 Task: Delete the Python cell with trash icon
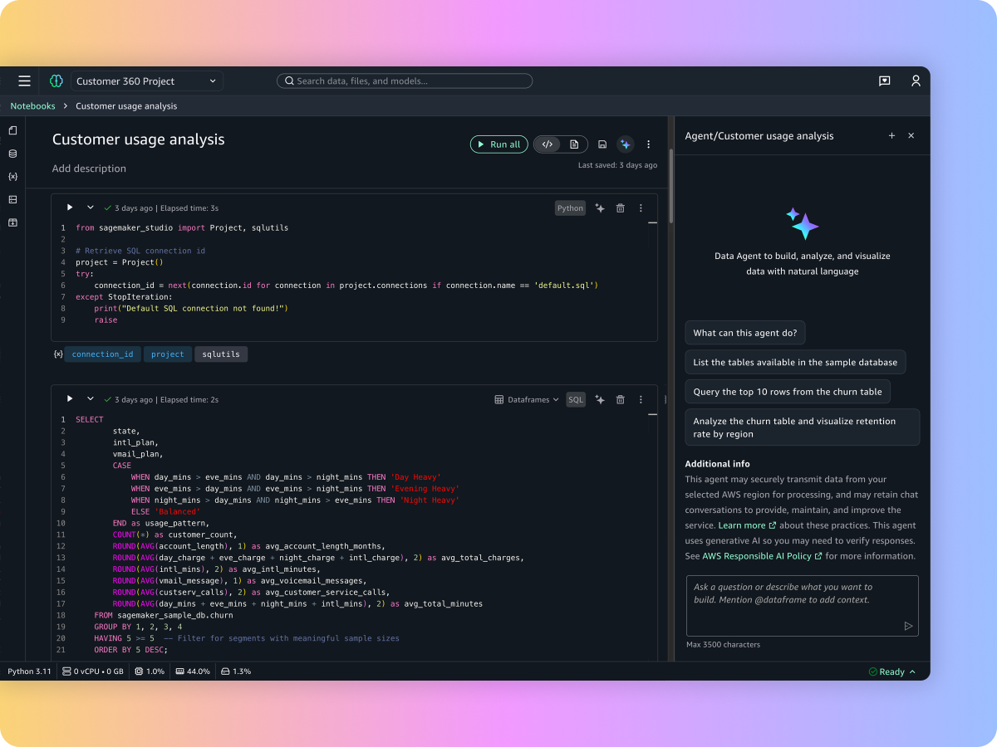point(620,208)
